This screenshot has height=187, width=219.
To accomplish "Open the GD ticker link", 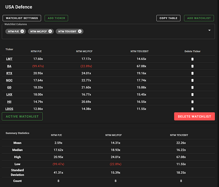I will point(9,88).
